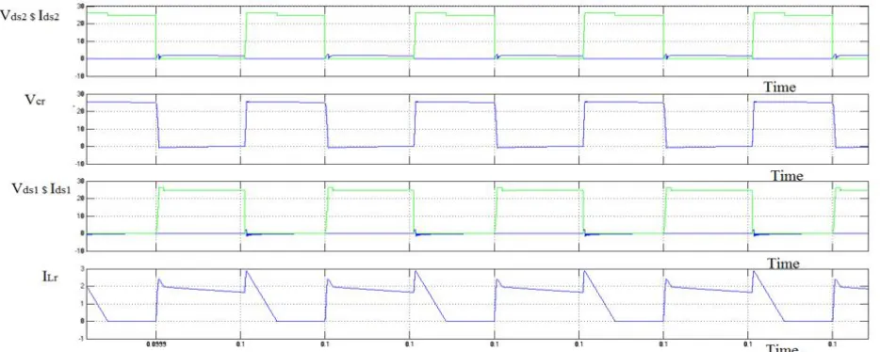Click the 'Vds2 $ Ids2' plot label
Image resolution: width=880 pixels, height=352 pixels.
tap(31, 16)
